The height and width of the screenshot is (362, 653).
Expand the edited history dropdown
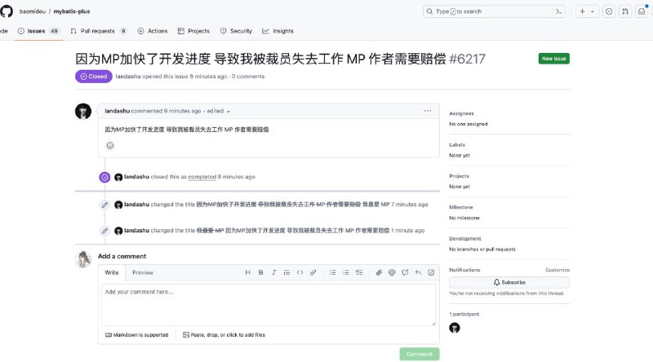click(x=219, y=111)
